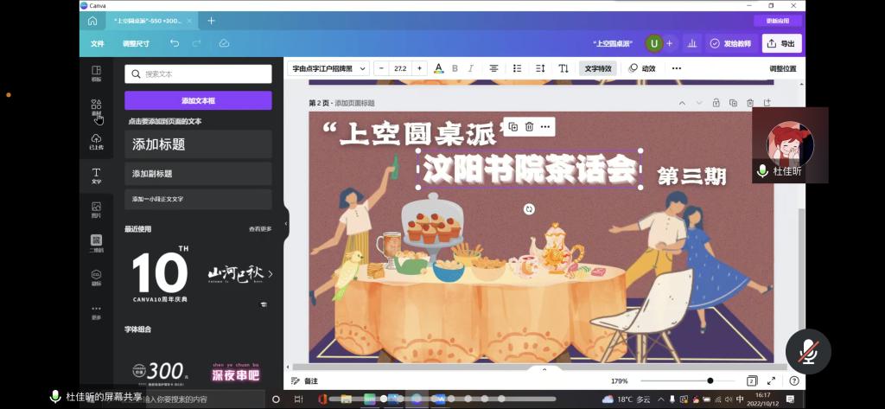This screenshot has width=885, height=409.
Task: Open the Uploads (已上传) sidebar panel
Action: tap(96, 142)
